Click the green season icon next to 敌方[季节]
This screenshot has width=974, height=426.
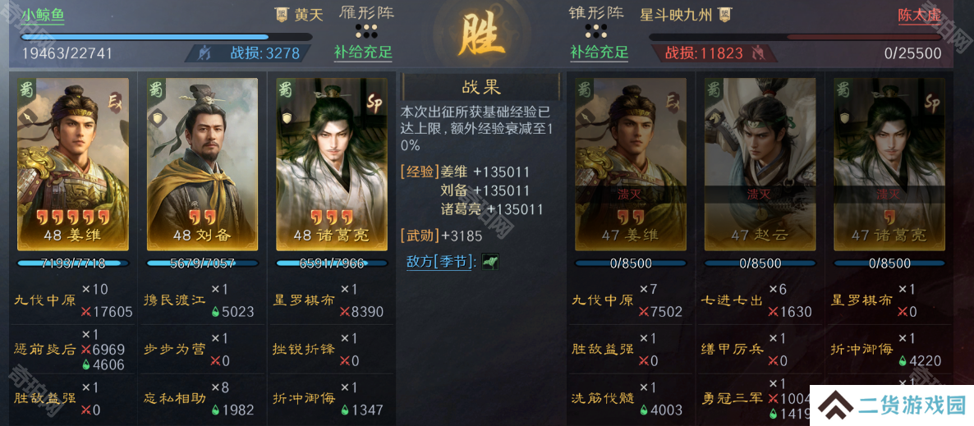(x=490, y=262)
